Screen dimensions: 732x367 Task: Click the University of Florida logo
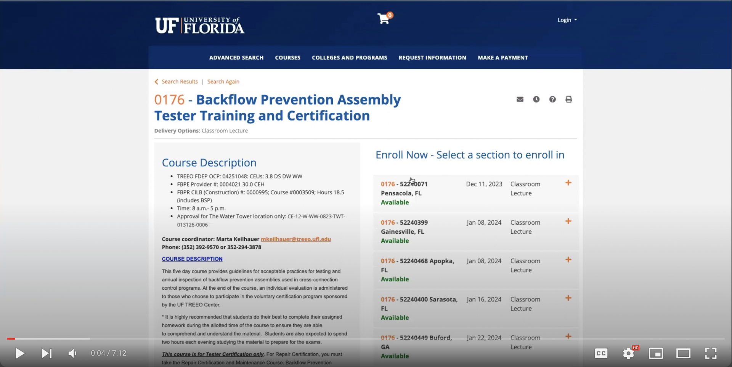200,24
